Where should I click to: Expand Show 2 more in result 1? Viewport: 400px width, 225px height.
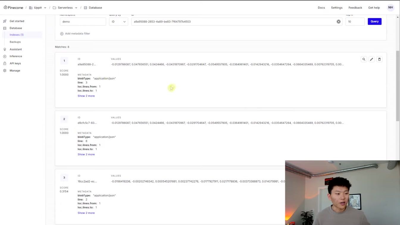pos(86,96)
